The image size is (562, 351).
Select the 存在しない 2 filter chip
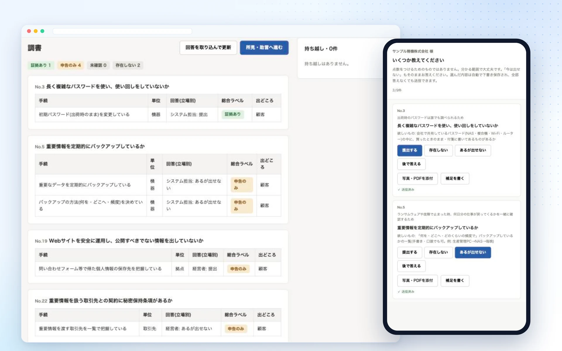point(128,65)
